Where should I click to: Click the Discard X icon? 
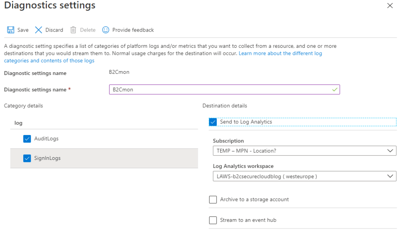39,30
